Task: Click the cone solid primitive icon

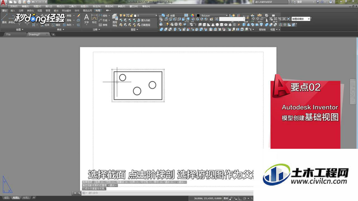Action: point(213,25)
